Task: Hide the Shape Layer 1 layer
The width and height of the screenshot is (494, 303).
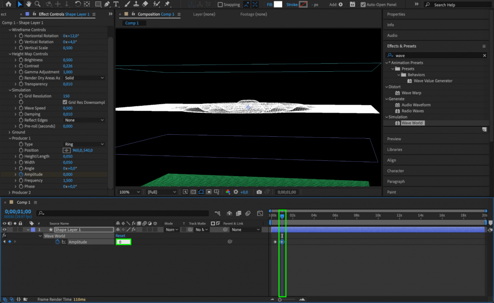Action: (4, 229)
